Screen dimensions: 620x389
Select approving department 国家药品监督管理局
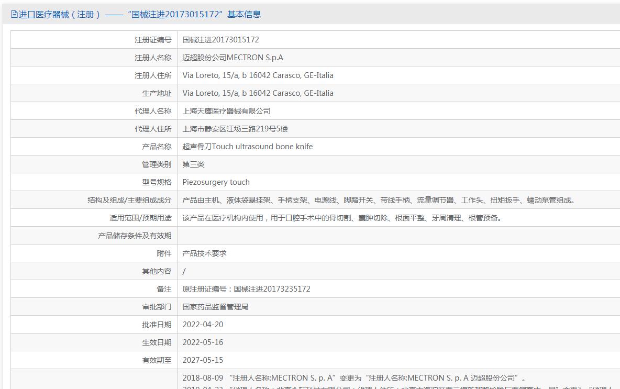pos(216,307)
